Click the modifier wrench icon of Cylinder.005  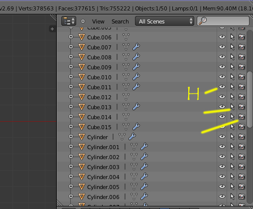pyautogui.click(x=144, y=187)
